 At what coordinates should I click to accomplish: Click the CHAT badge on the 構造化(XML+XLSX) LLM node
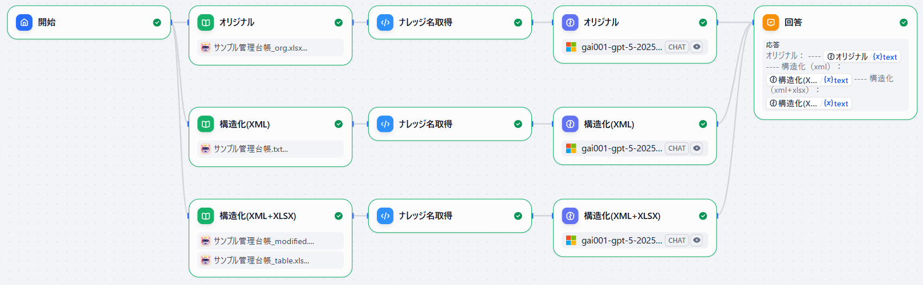click(677, 241)
